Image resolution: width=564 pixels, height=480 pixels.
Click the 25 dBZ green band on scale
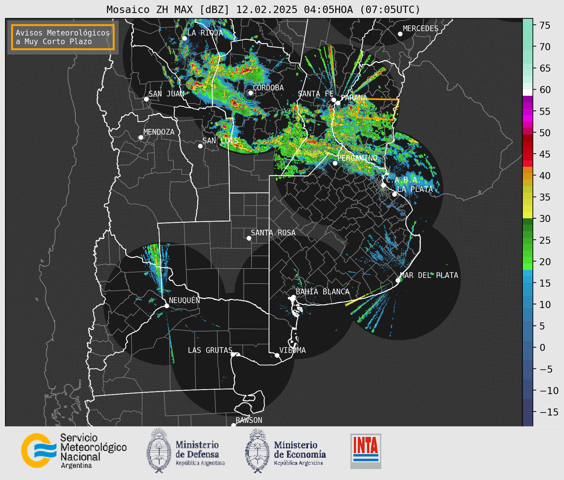[x=528, y=240]
